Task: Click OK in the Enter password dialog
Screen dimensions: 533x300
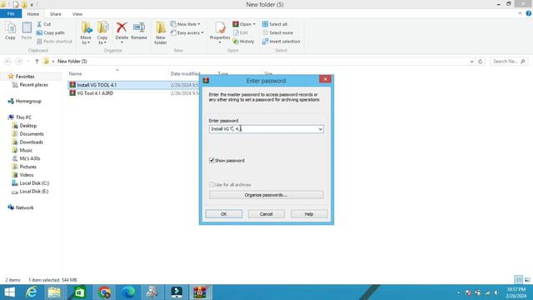Action: (x=224, y=214)
